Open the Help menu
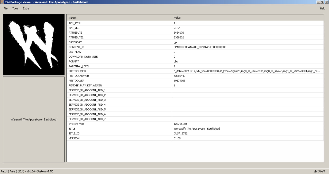The width and height of the screenshot is (329, 174). [323, 8]
